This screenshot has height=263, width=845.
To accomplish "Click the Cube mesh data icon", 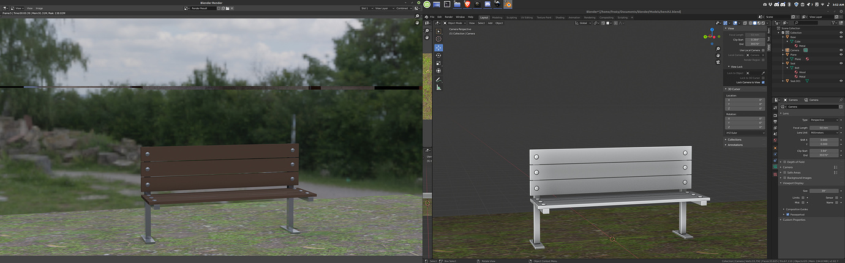I will click(792, 42).
